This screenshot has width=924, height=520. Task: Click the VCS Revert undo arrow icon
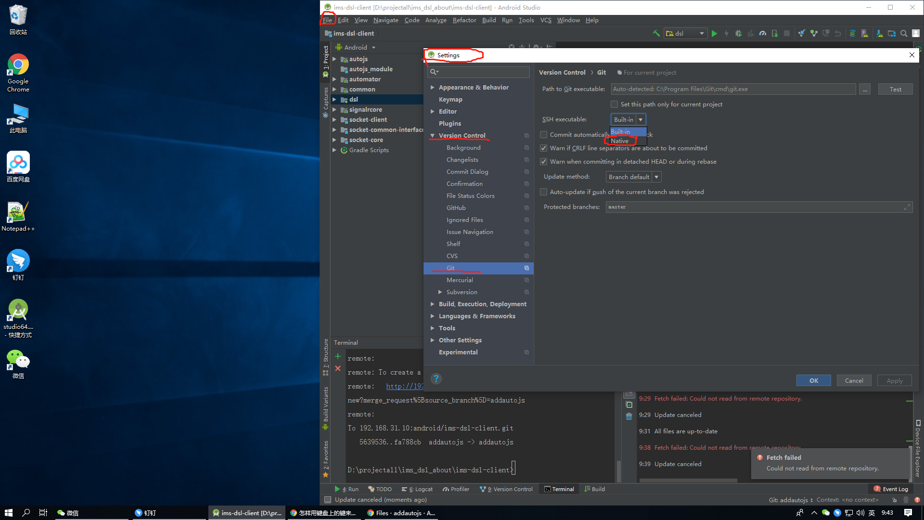click(x=838, y=34)
